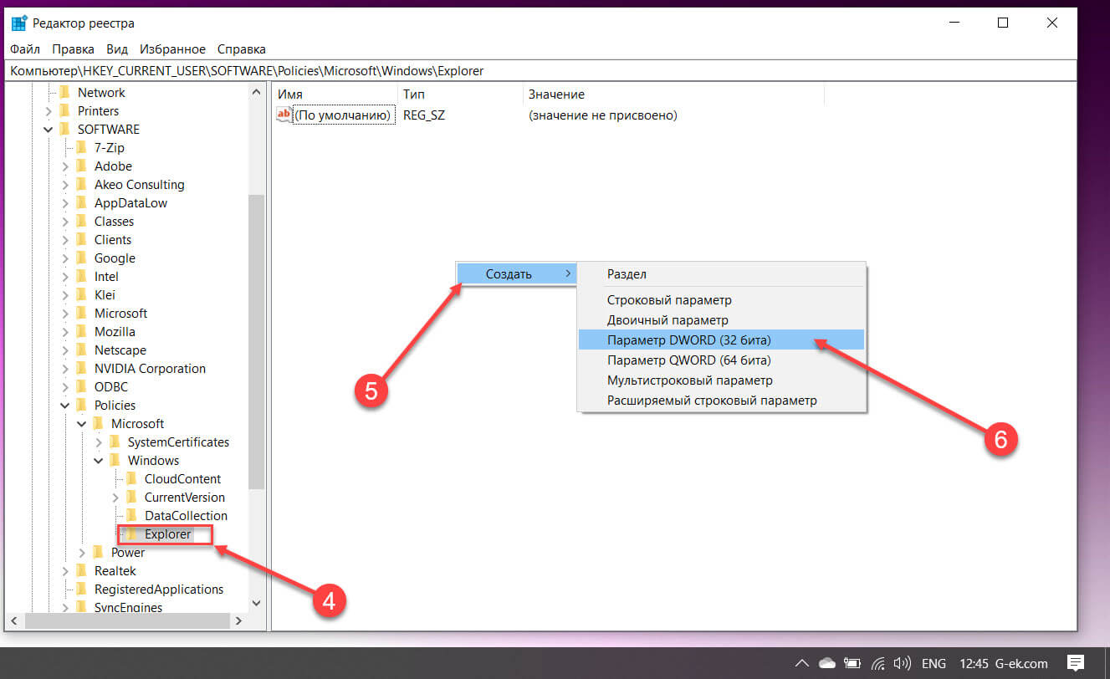Select the Explorer folder icon in tree

click(x=131, y=533)
